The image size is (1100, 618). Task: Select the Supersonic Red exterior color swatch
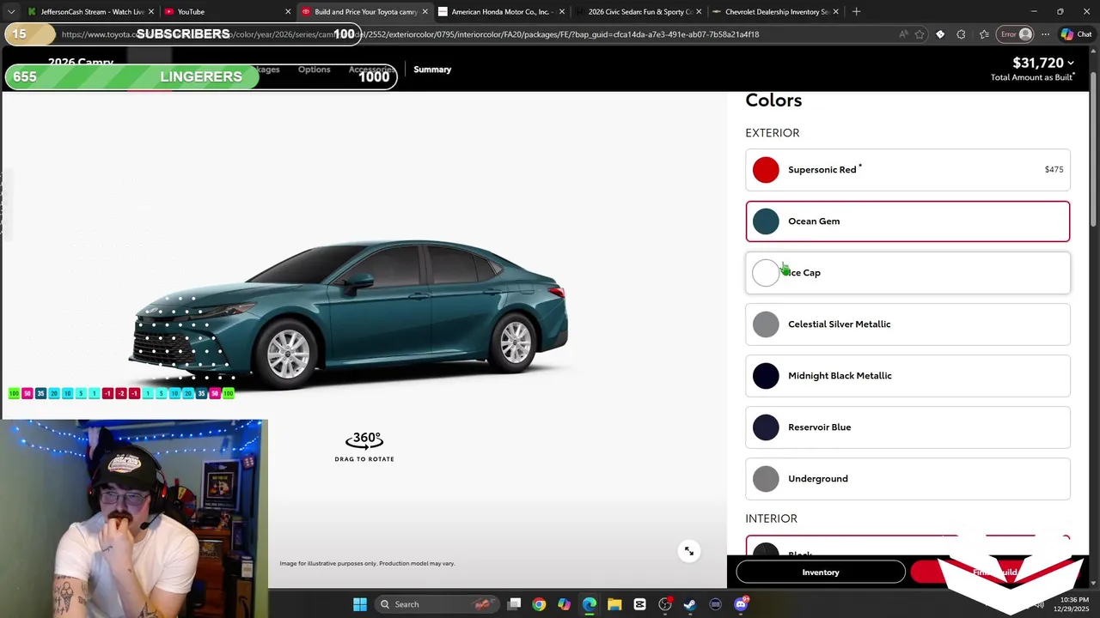pos(766,170)
